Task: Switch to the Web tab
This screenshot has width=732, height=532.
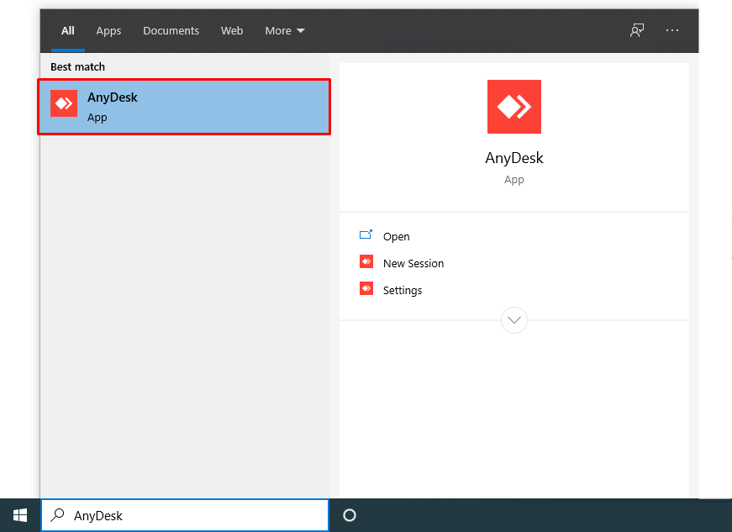Action: pos(232,31)
